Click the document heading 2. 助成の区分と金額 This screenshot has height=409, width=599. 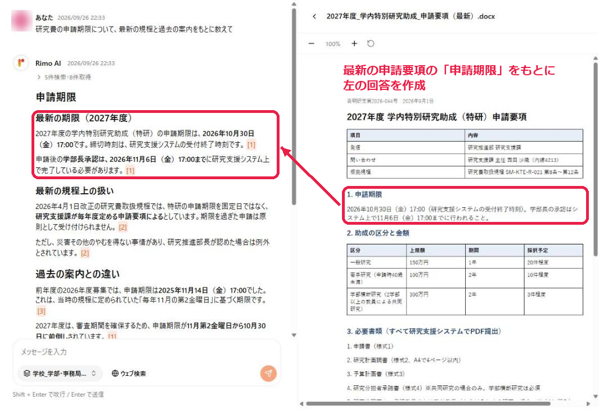378,233
